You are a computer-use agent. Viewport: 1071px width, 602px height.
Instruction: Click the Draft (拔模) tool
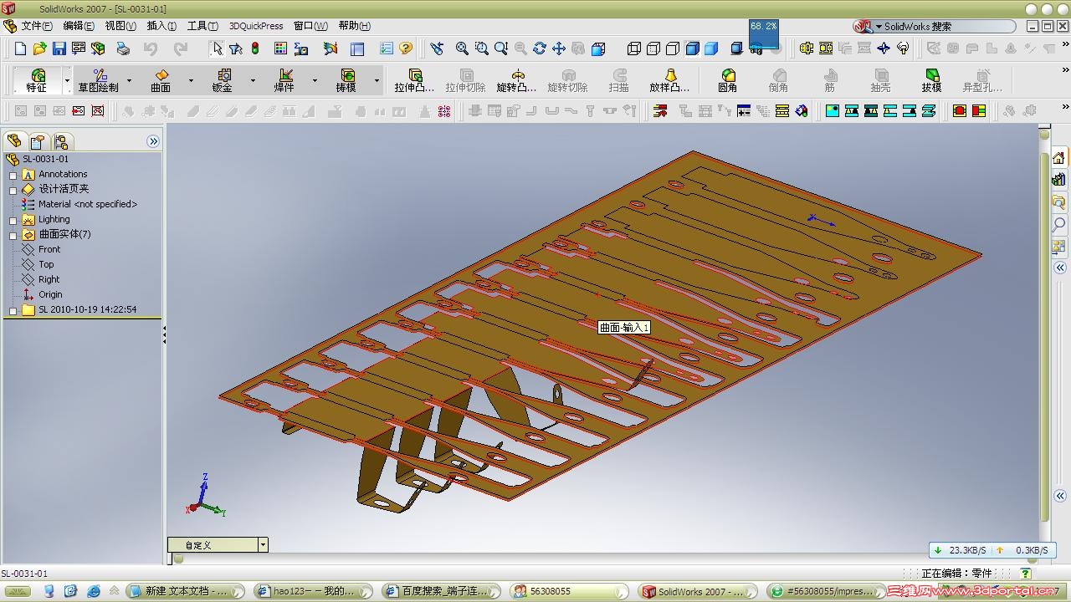931,80
